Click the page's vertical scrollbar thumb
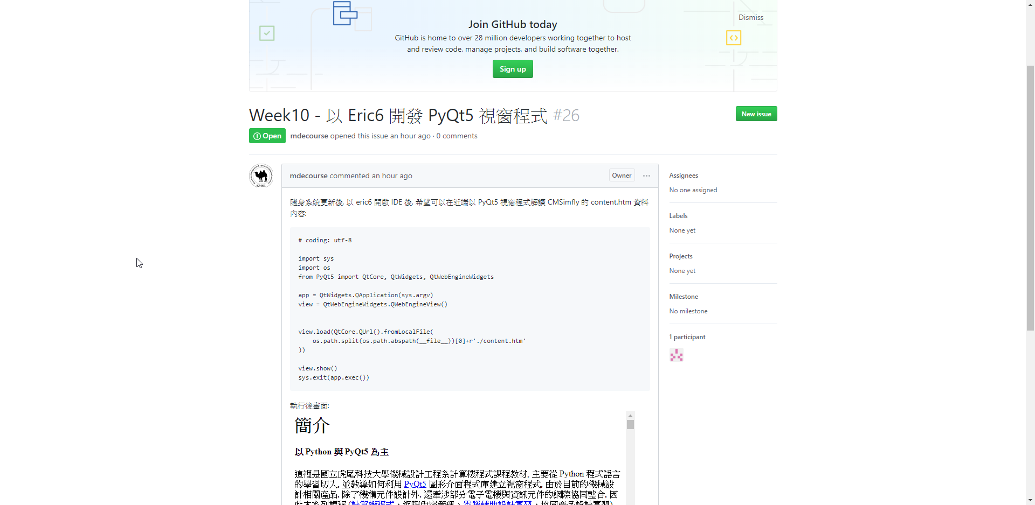 [1030, 198]
